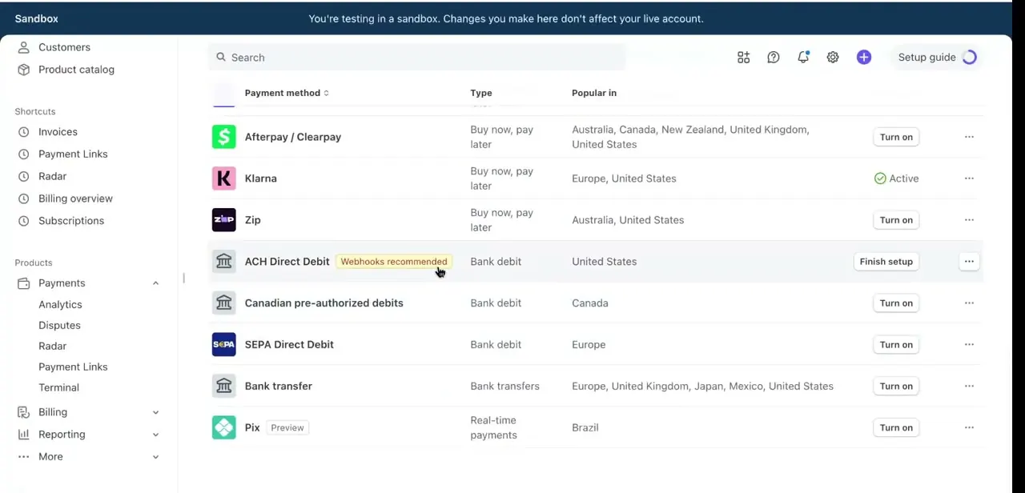
Task: Open Payment Links under Payments submenu
Action: tap(73, 367)
